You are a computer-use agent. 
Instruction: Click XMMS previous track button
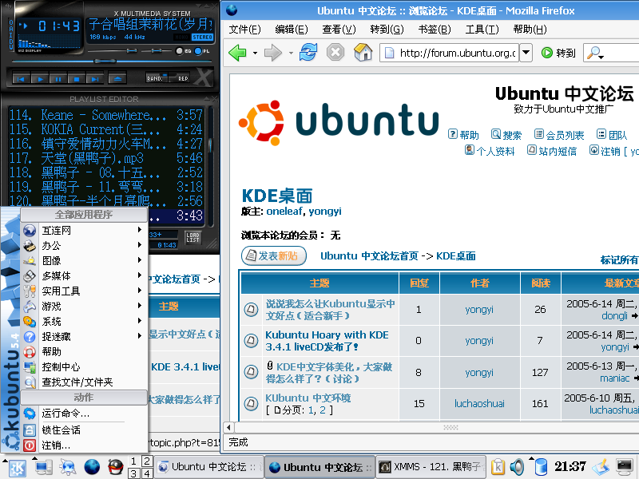(22, 79)
